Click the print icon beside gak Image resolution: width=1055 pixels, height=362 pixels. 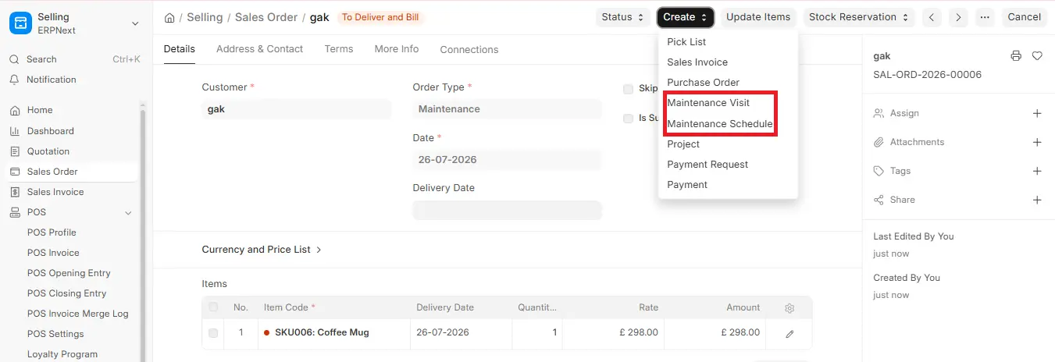[x=1015, y=56]
